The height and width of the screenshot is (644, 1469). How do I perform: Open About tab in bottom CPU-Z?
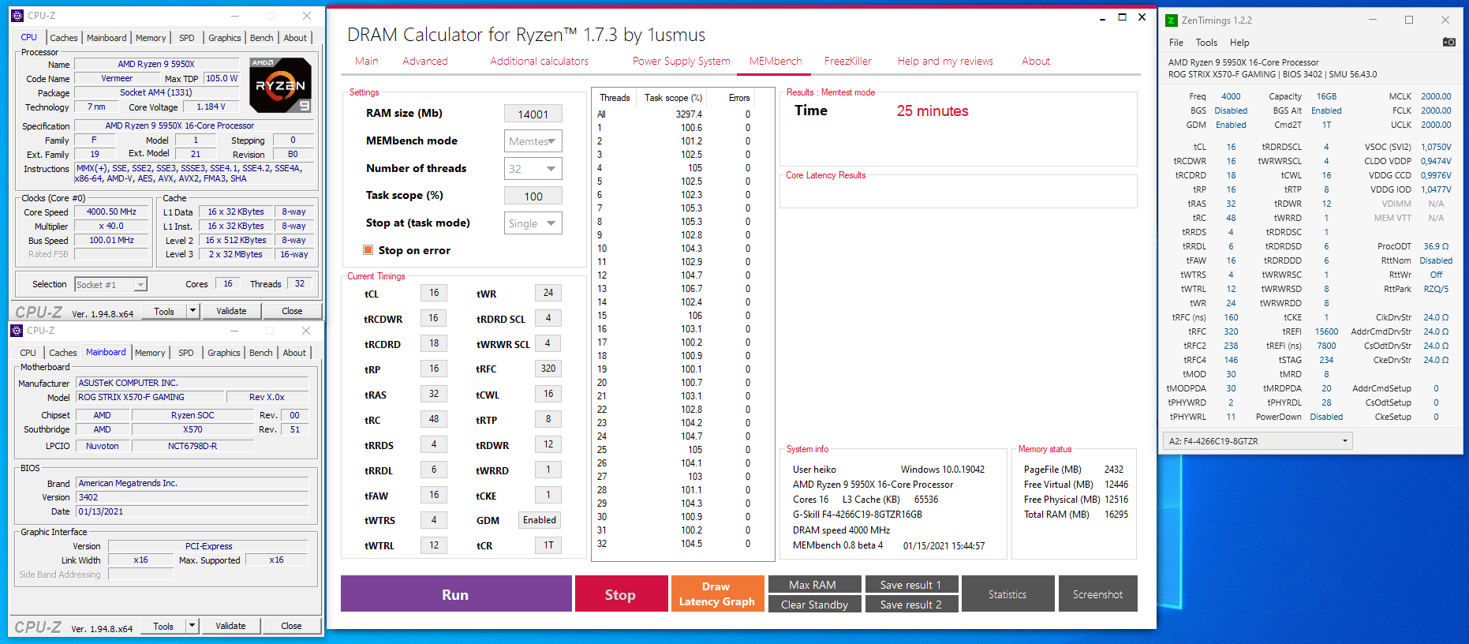point(294,353)
